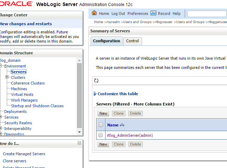Click the top Delete button
Screen dimensions: 227x168
(135, 113)
